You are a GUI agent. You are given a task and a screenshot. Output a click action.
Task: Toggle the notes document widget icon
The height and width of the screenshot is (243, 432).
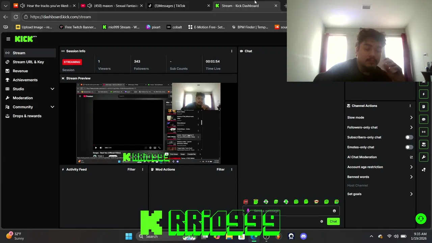pos(424,107)
